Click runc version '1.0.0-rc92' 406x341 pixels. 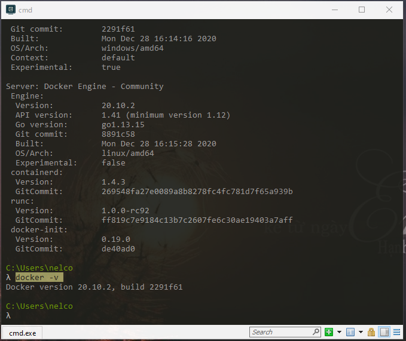(x=126, y=210)
